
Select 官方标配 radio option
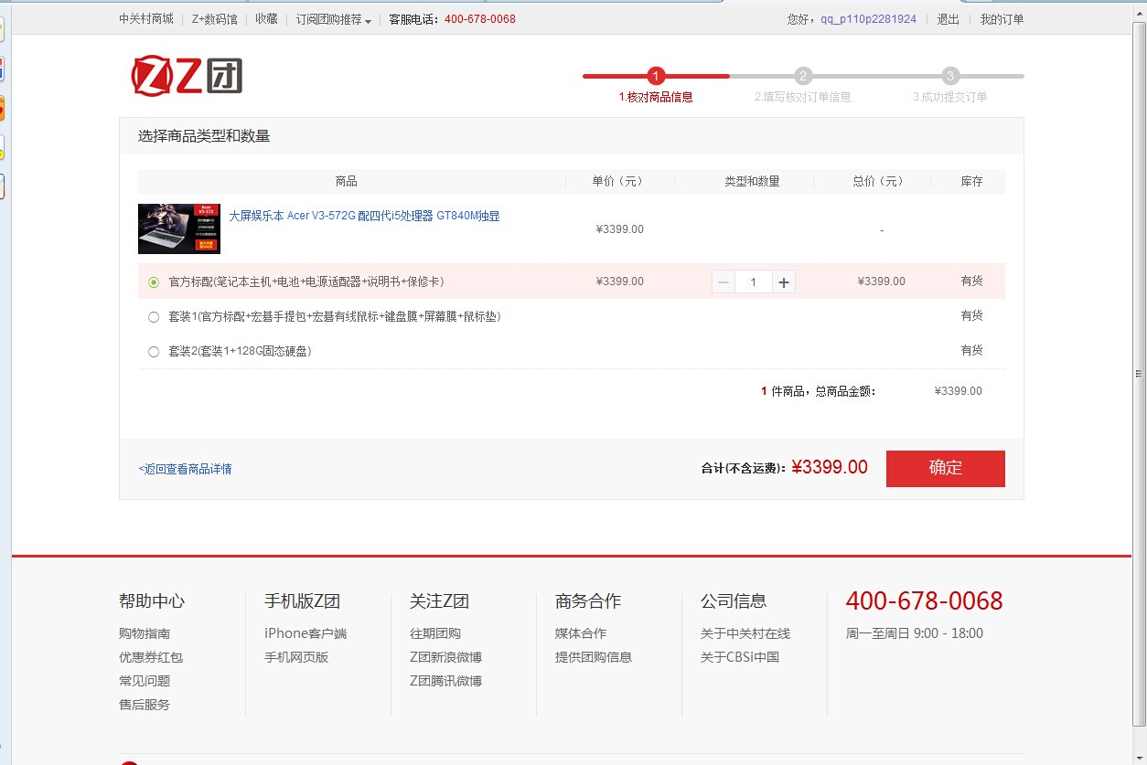[x=154, y=282]
